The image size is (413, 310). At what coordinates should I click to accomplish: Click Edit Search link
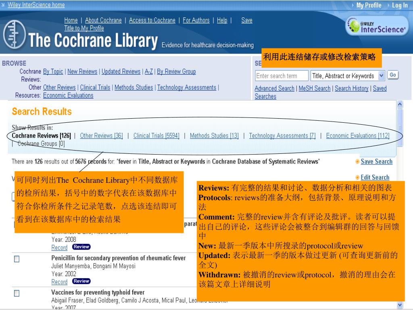(x=375, y=178)
